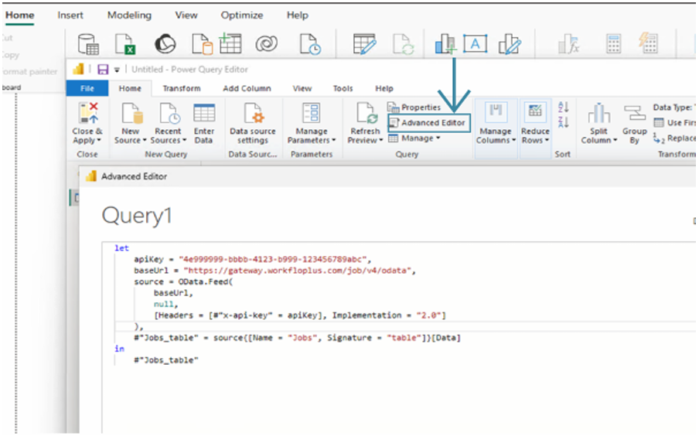The width and height of the screenshot is (699, 436).
Task: Click the Save icon in Query Editor title bar
Action: (103, 69)
